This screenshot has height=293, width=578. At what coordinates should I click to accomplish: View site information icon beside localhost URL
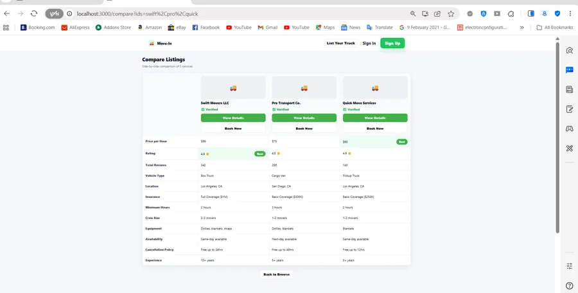coord(69,13)
